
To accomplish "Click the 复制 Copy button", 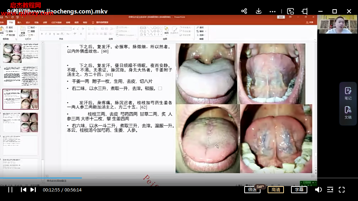I will coord(10,31).
